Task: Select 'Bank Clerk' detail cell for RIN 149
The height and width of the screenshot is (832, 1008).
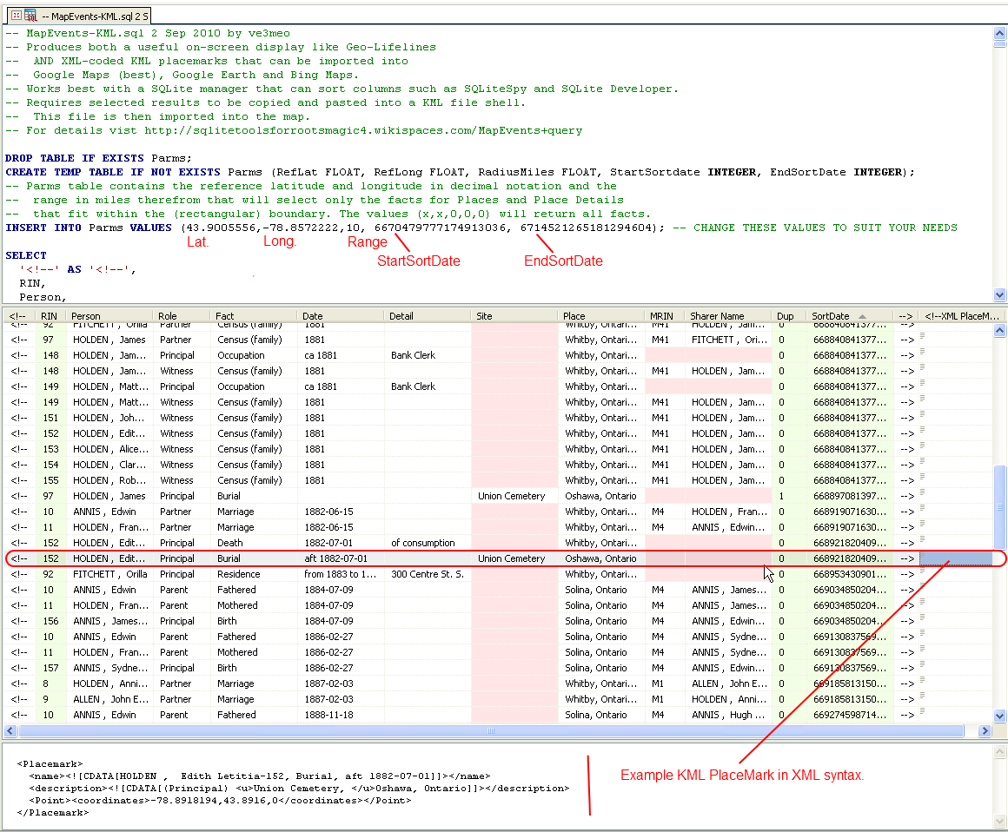Action: [428, 386]
